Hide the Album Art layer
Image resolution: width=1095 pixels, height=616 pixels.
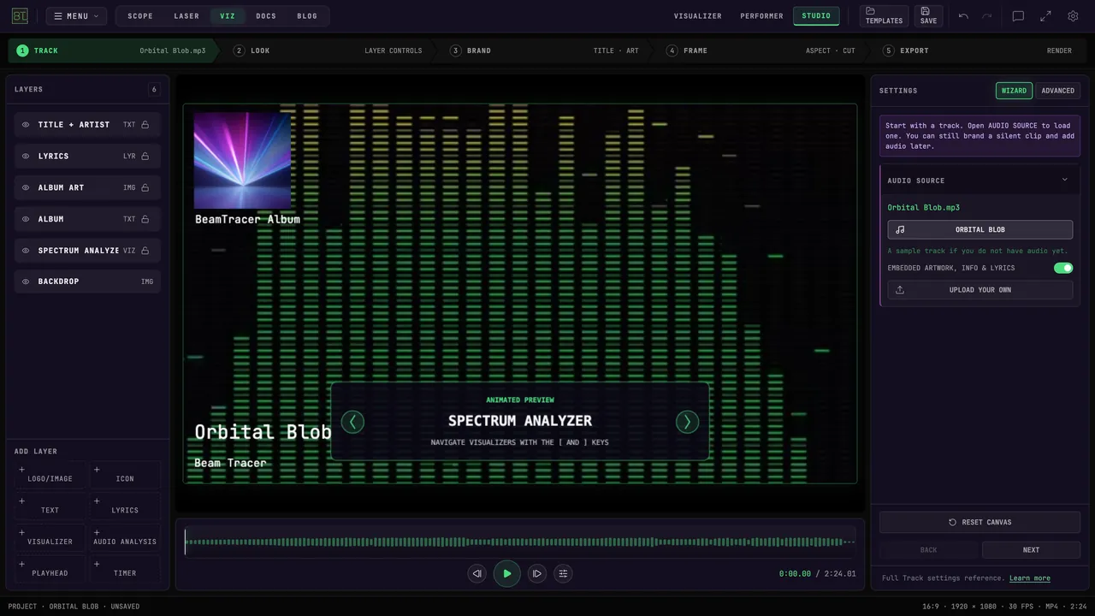pyautogui.click(x=26, y=187)
